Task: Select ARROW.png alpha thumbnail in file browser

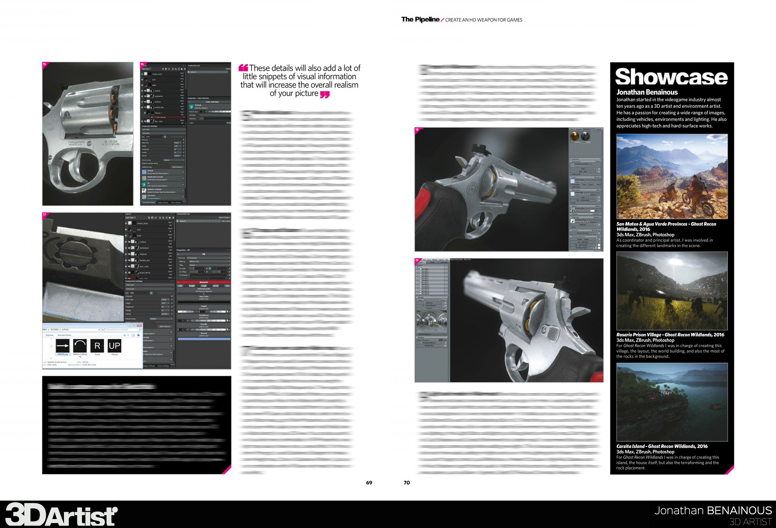Action: point(63,346)
